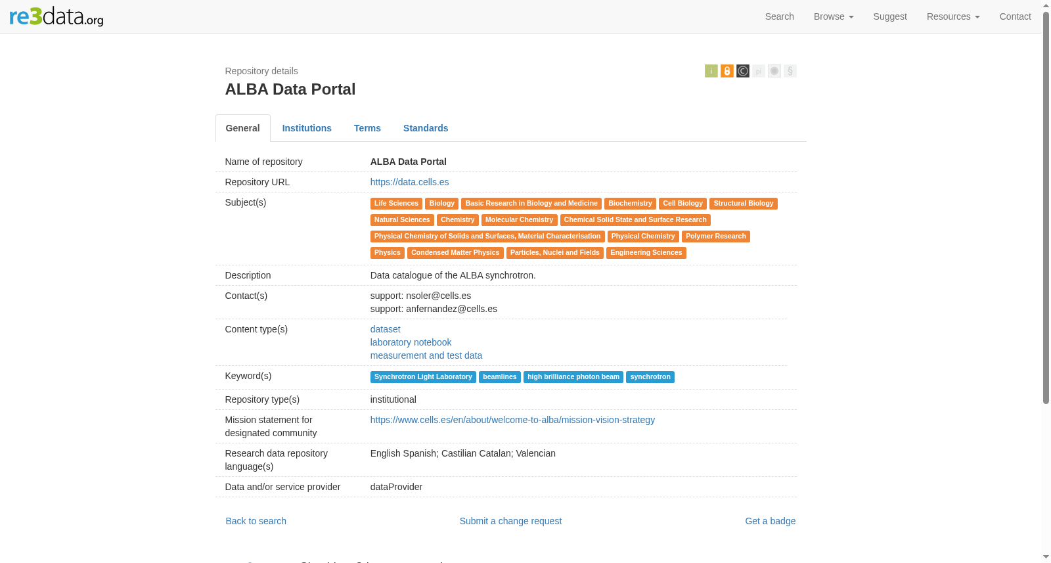Click the Synchrotron Light Laboratory keyword tag
The width and height of the screenshot is (1051, 563).
[423, 377]
